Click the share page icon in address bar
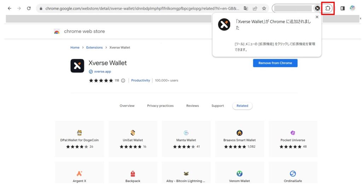Screen dimensions: 362x187 coord(255,8)
